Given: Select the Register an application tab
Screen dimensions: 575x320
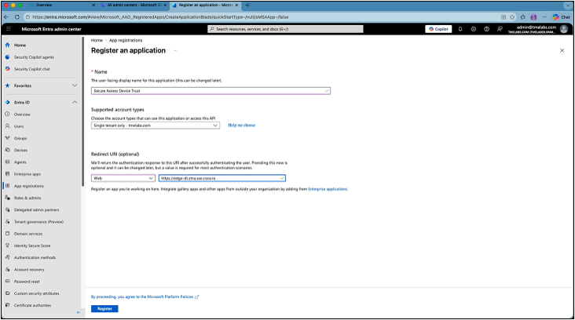Looking at the screenshot, I should 205,5.
